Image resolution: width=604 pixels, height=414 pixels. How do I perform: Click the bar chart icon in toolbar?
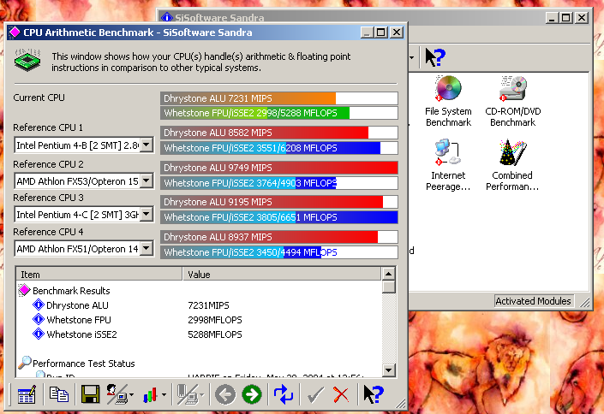150,394
